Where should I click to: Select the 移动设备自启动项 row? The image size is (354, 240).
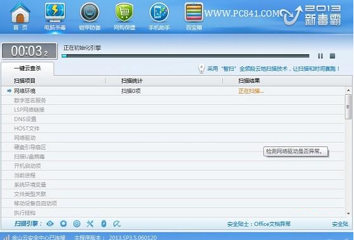pos(173,203)
